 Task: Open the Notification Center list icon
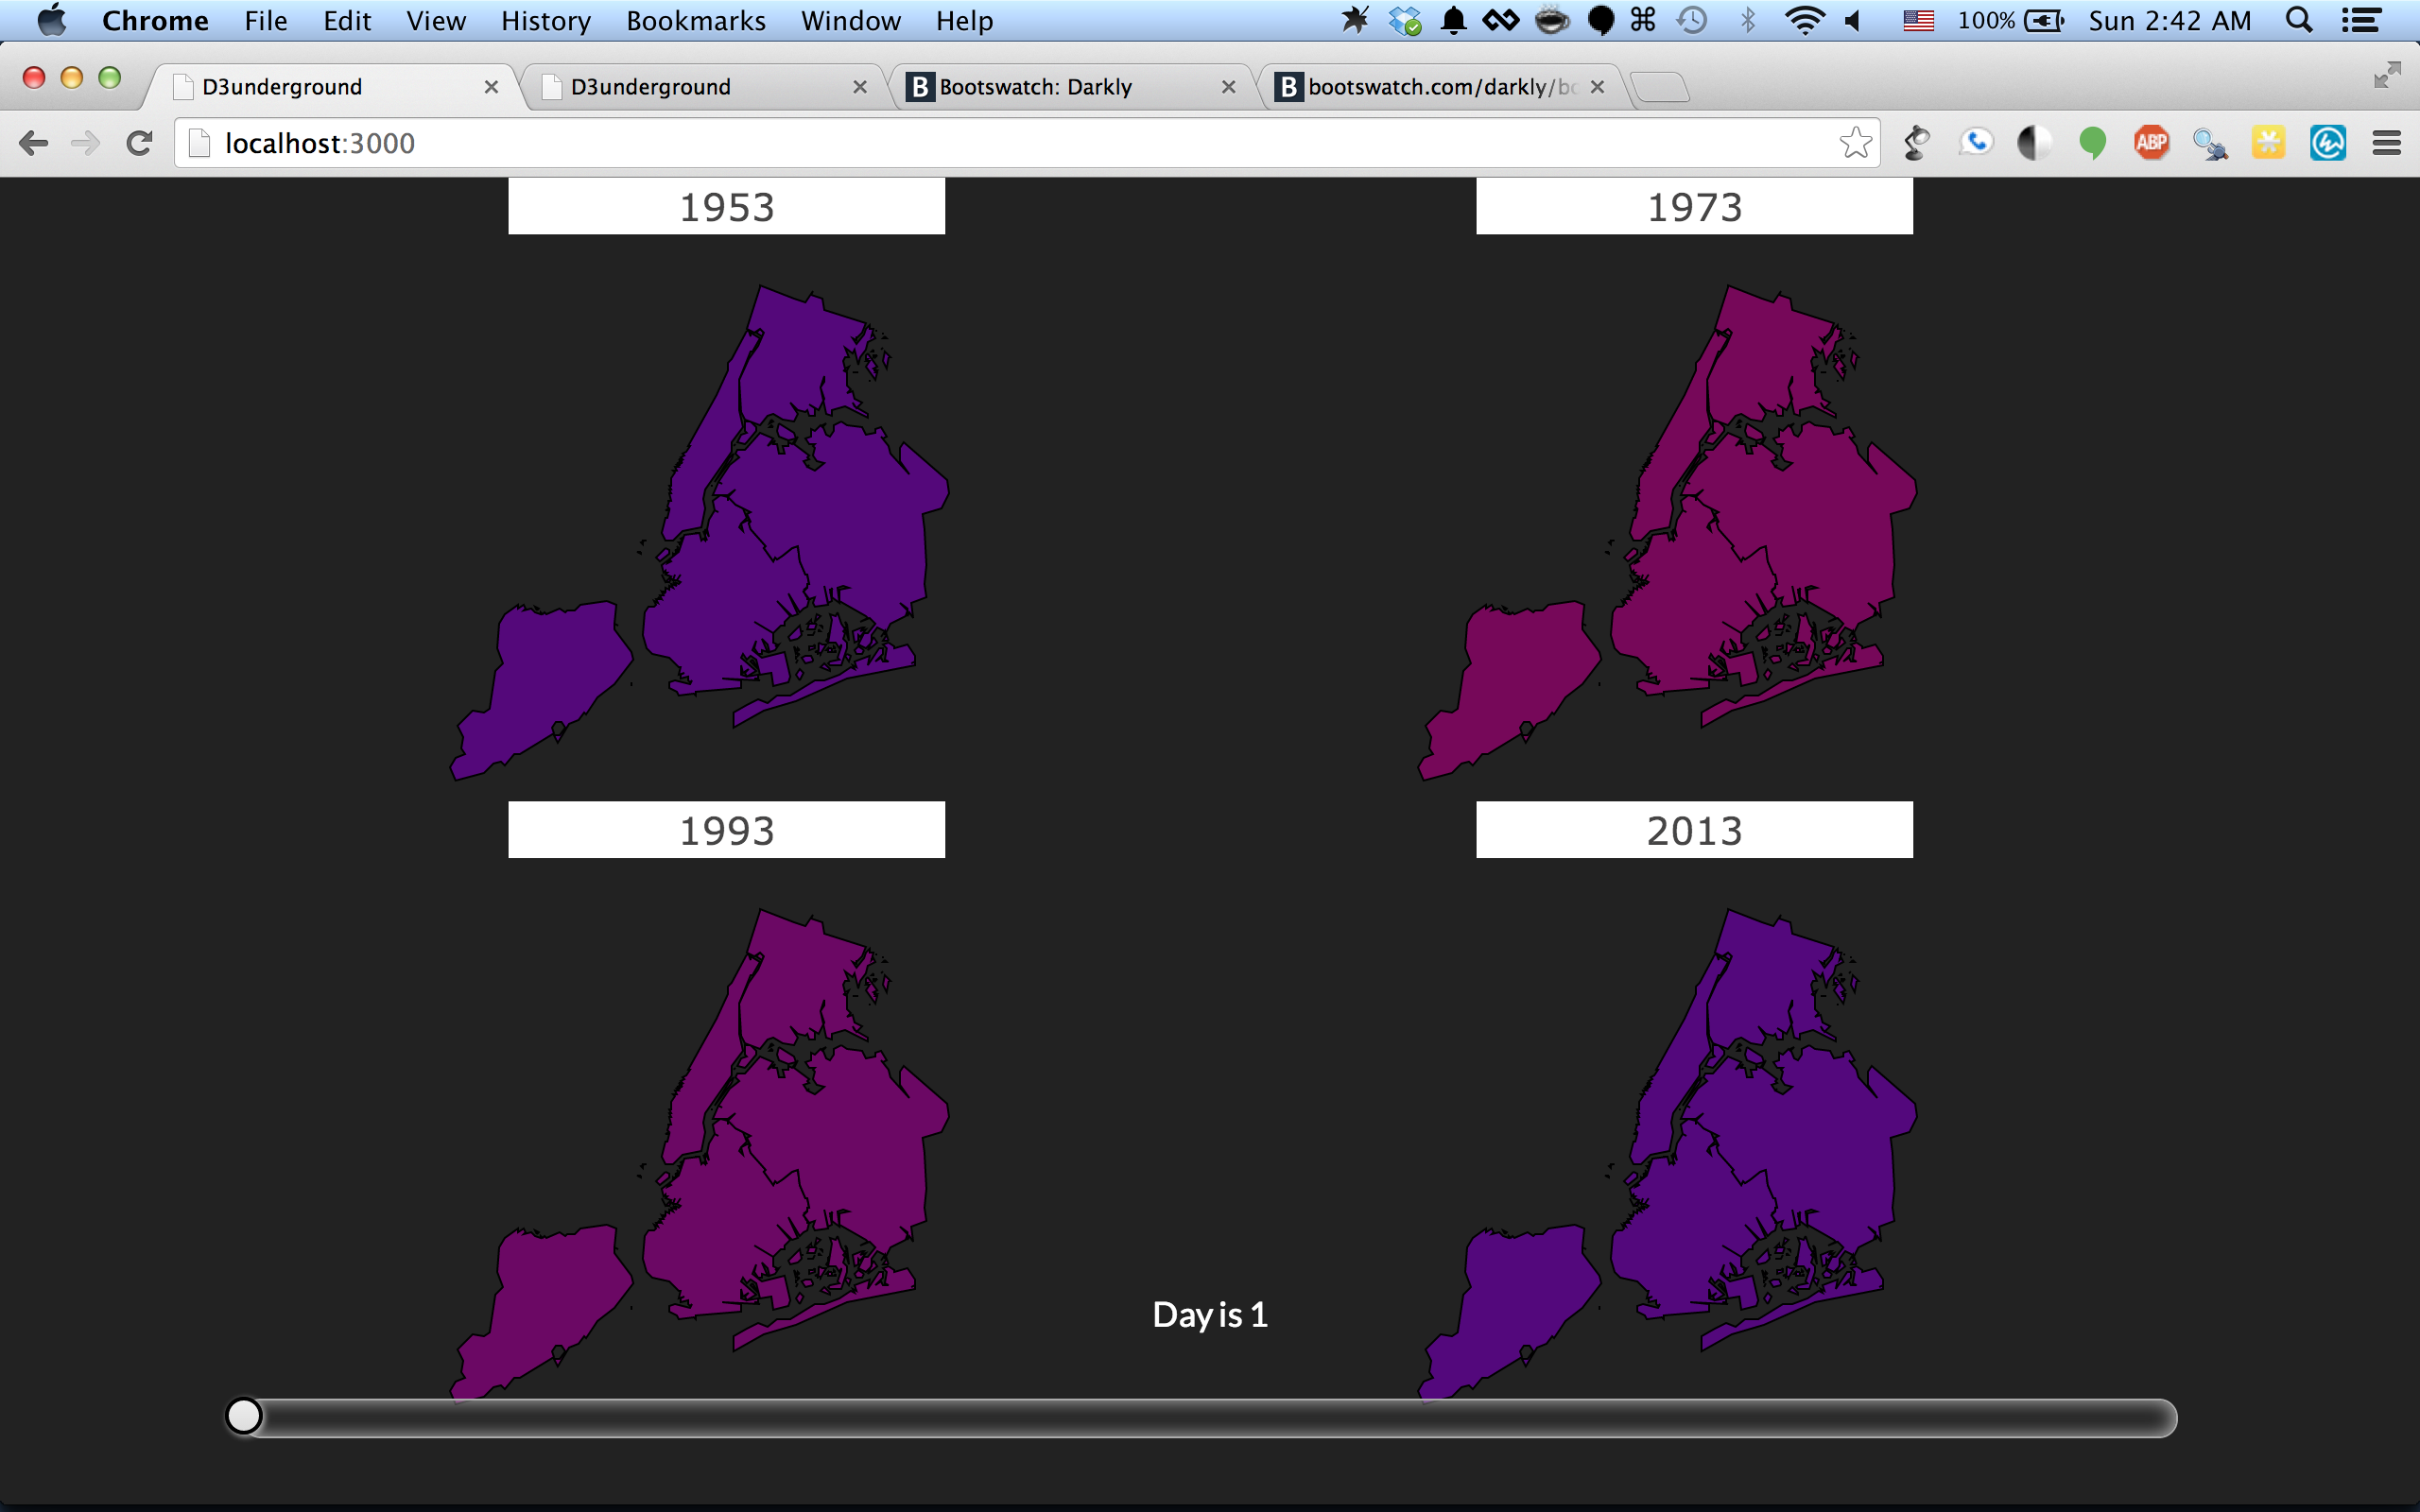2361,20
